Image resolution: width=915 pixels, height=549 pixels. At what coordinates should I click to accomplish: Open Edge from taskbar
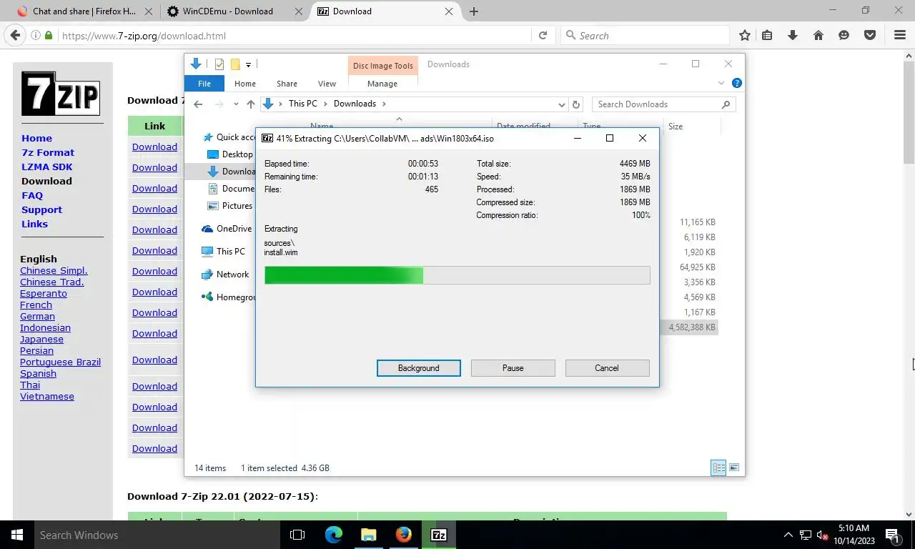334,535
